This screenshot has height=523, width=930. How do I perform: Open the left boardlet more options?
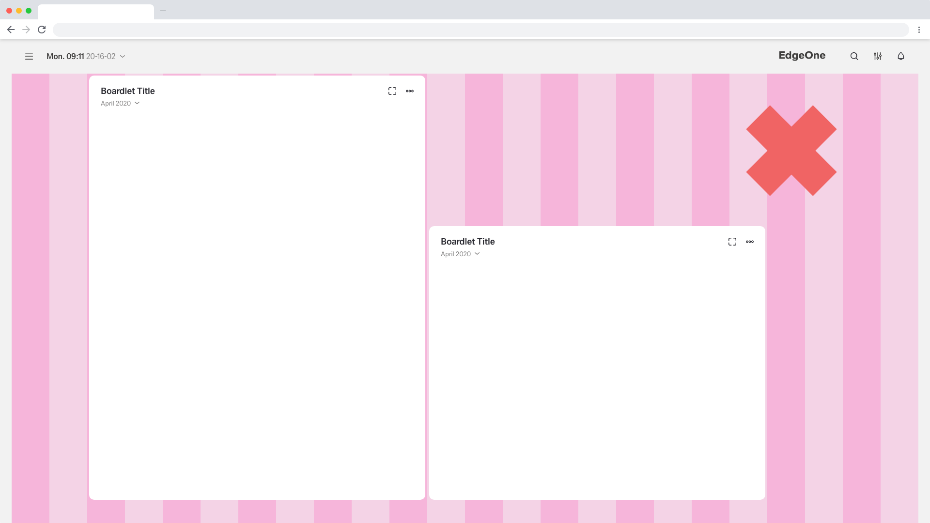410,91
